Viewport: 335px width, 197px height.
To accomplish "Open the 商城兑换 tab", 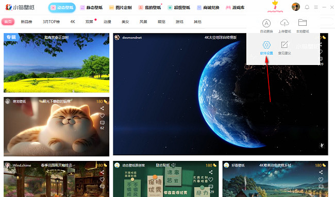I will [x=208, y=8].
